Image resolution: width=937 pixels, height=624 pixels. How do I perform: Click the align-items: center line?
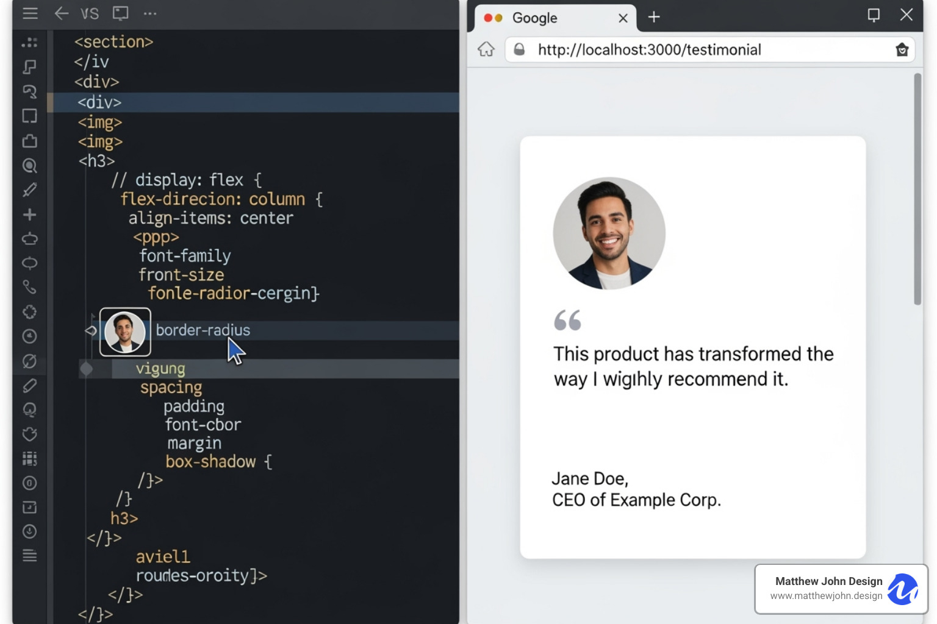click(x=210, y=218)
